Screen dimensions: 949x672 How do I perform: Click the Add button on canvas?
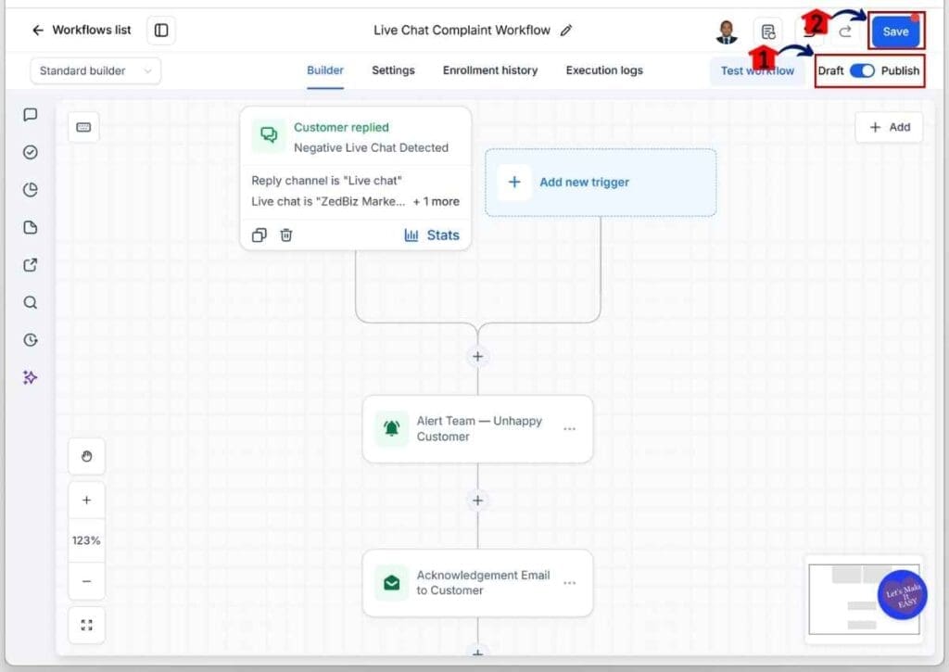[x=889, y=127]
